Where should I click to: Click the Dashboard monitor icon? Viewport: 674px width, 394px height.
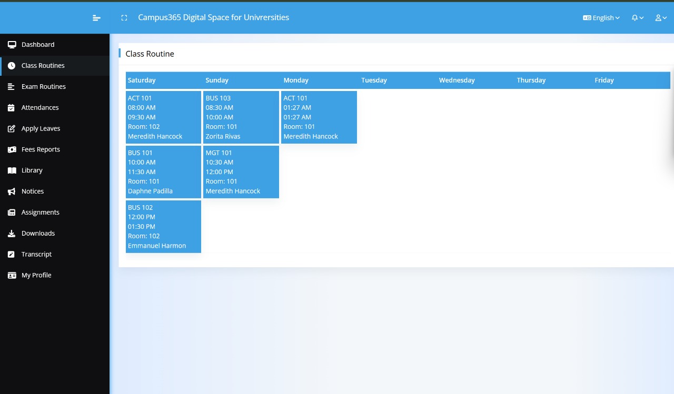coord(12,45)
